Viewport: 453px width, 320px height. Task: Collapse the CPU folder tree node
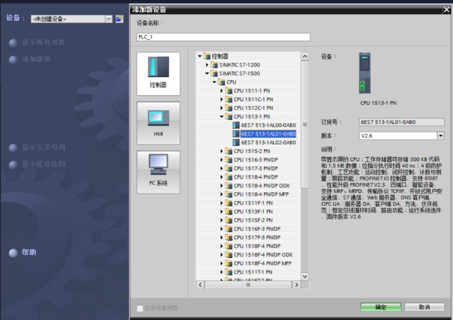click(x=214, y=82)
